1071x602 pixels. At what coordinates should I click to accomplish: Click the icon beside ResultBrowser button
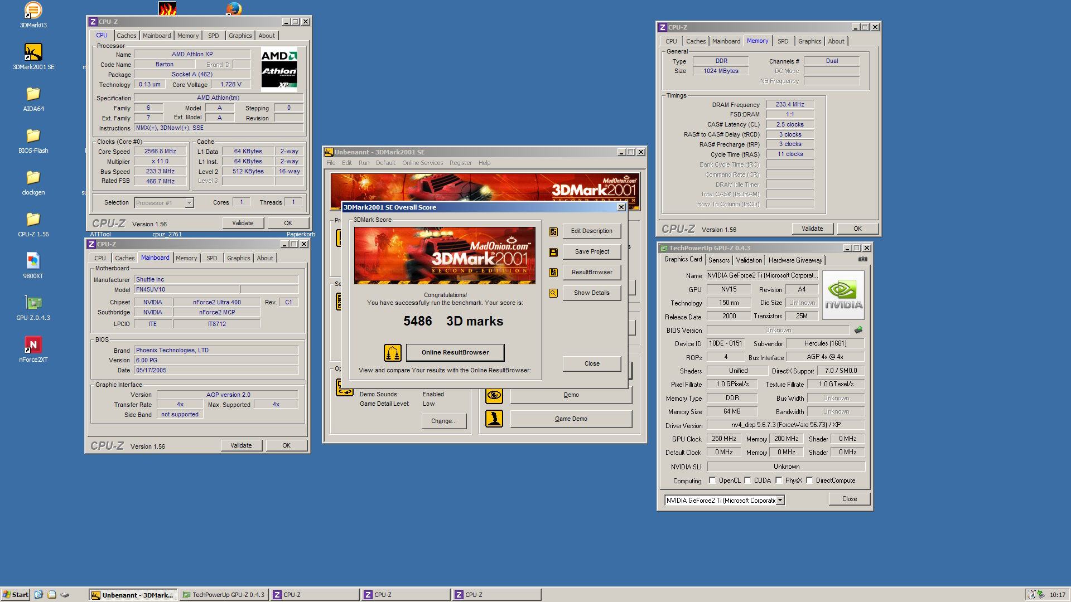[553, 273]
